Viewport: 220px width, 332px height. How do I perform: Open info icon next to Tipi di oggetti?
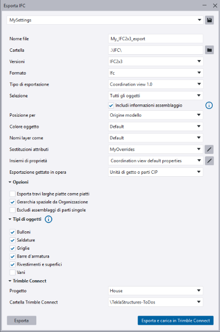click(48, 219)
